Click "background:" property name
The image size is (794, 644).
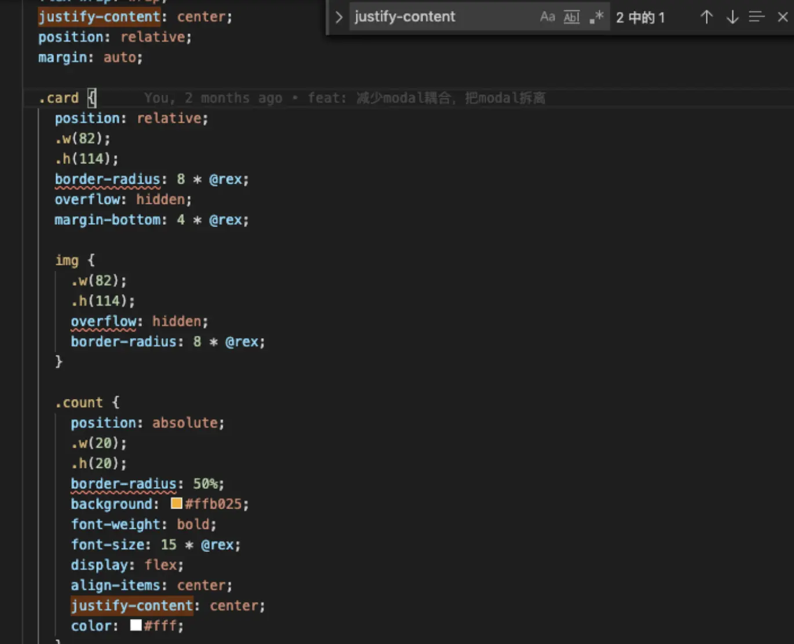coord(115,504)
